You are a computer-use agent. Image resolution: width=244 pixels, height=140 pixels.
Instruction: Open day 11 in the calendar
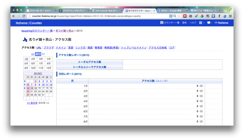pyautogui.click(x=47, y=85)
